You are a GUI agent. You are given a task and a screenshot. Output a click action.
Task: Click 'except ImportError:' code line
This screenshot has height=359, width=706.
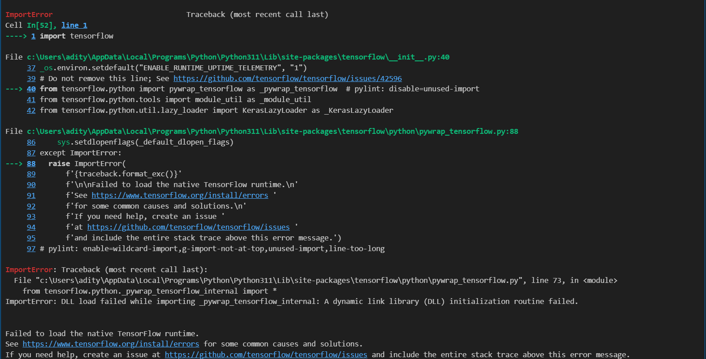(81, 153)
